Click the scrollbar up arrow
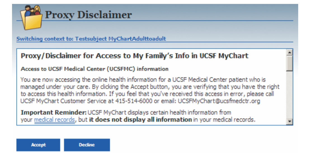The height and width of the screenshot is (157, 311). pos(290,52)
